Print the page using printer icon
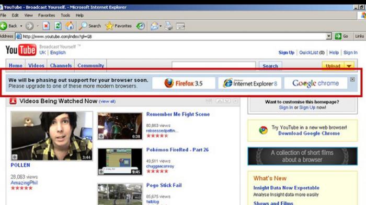Screen dimensions: 366x205 click(x=168, y=26)
